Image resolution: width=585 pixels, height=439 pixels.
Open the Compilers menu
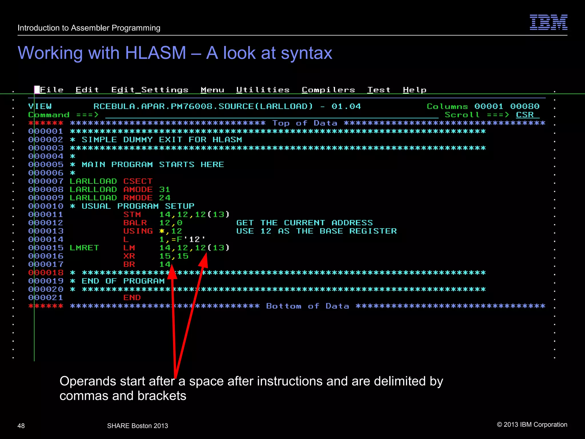[x=328, y=90]
